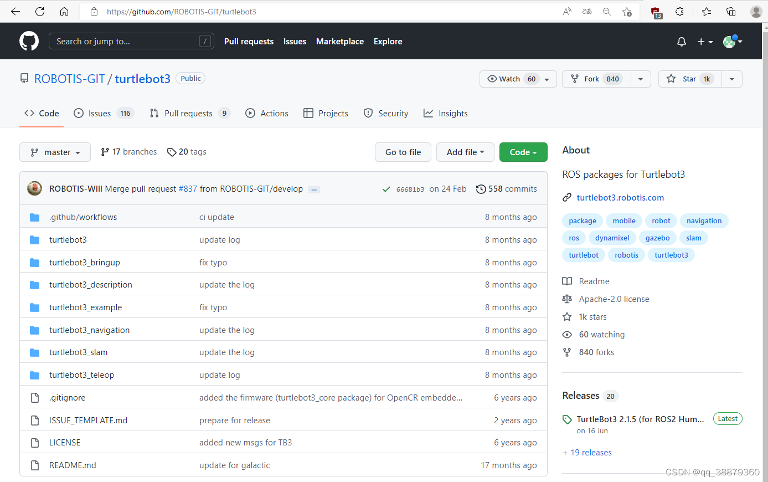Click the link icon beside turtlebot3.robotis.com
Image resolution: width=768 pixels, height=482 pixels.
click(567, 197)
